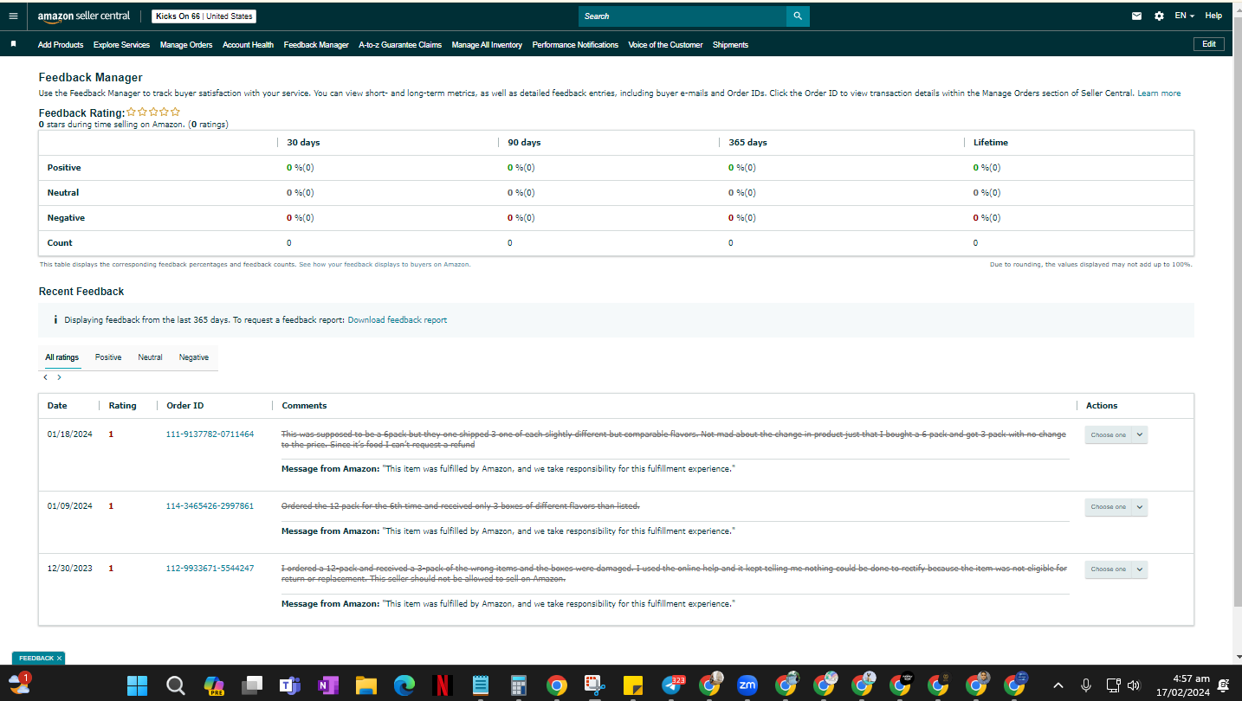Open Snipping Tool from taskbar

tap(594, 686)
